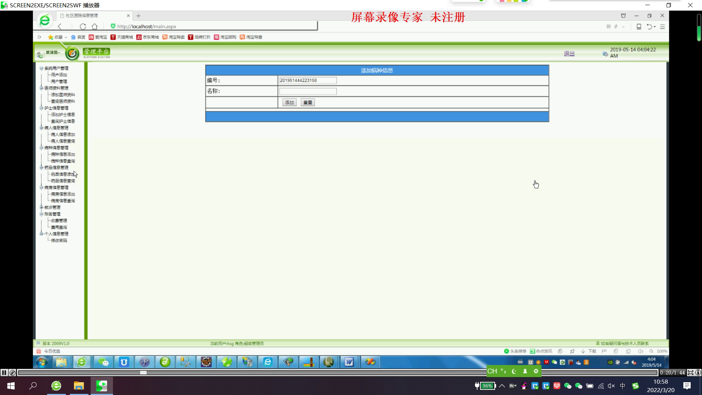Open the Windows 7 start orb in the recording
Viewport: 702px width, 395px height.
click(x=42, y=362)
